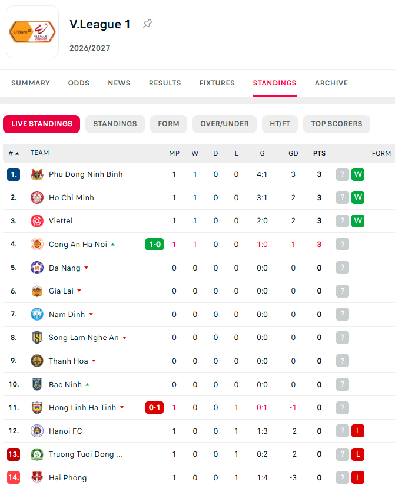Show Over/Under standings

224,124
